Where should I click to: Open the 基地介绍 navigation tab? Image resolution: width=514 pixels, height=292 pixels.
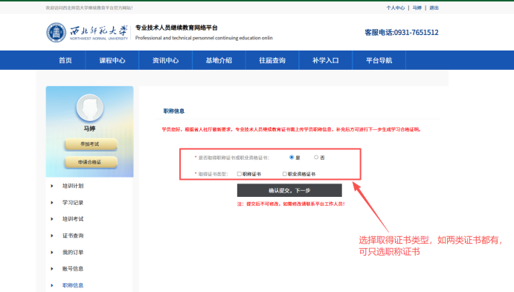[x=219, y=60]
